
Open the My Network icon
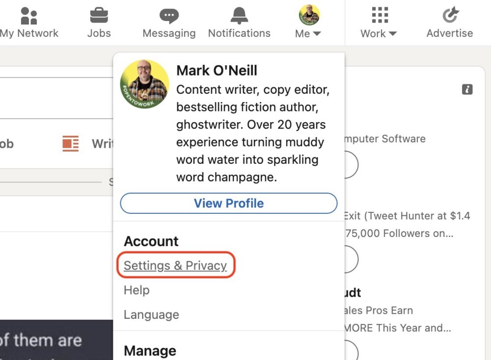(x=28, y=15)
